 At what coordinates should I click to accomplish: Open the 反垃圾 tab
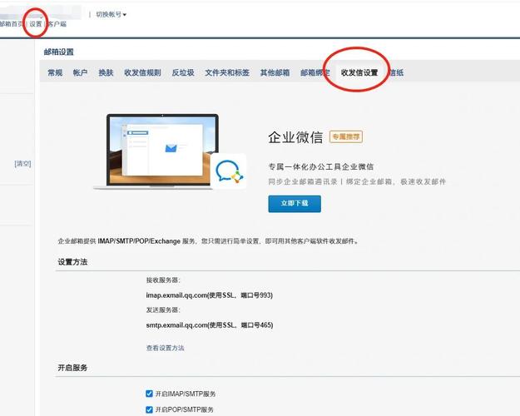183,72
